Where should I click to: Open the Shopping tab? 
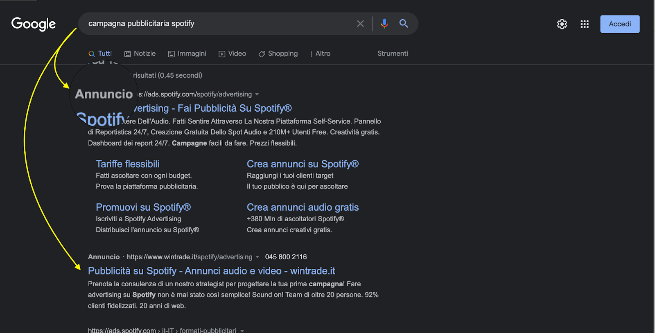(278, 54)
